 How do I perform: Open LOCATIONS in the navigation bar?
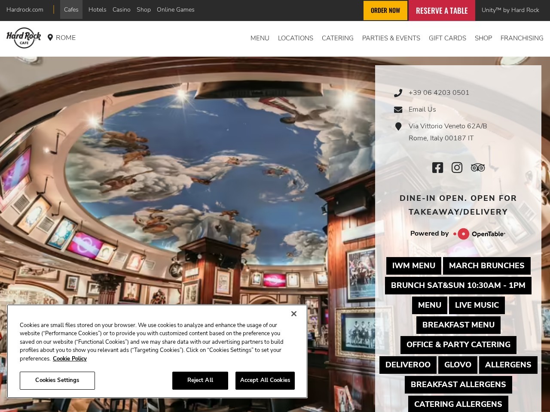(x=295, y=38)
